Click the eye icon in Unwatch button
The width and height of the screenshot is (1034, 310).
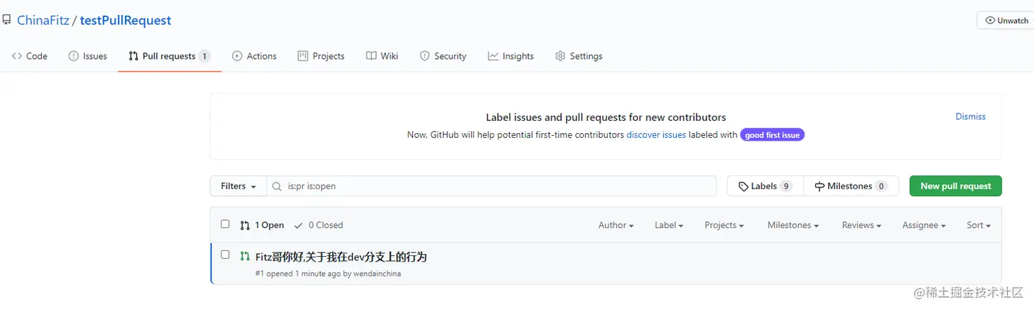990,20
